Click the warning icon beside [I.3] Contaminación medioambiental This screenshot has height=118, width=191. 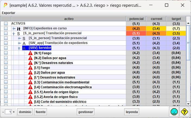coord(30,82)
